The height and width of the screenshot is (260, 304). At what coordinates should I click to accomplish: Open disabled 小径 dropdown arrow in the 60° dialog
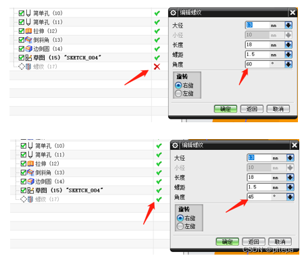[288, 35]
